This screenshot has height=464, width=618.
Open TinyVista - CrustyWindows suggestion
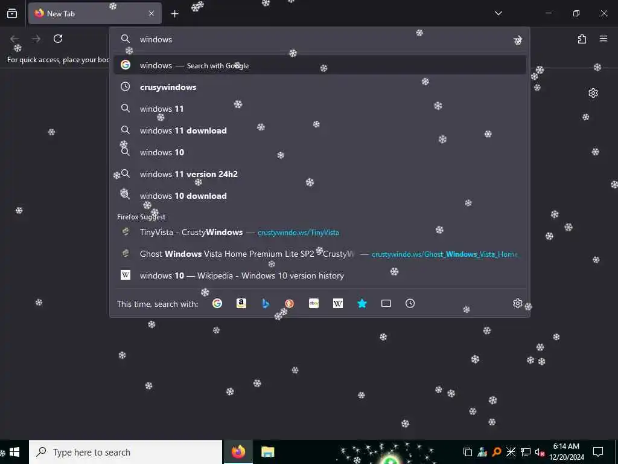(320, 232)
